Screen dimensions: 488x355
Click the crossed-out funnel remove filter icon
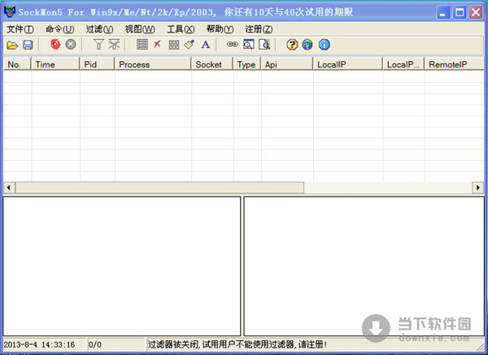pyautogui.click(x=114, y=45)
